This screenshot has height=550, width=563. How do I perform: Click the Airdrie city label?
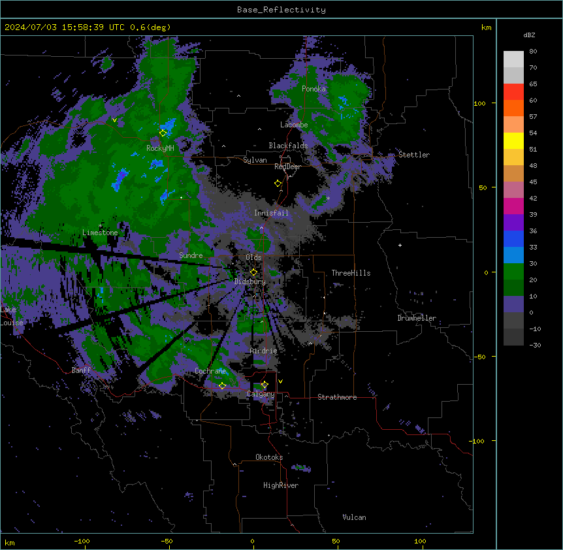click(x=264, y=351)
